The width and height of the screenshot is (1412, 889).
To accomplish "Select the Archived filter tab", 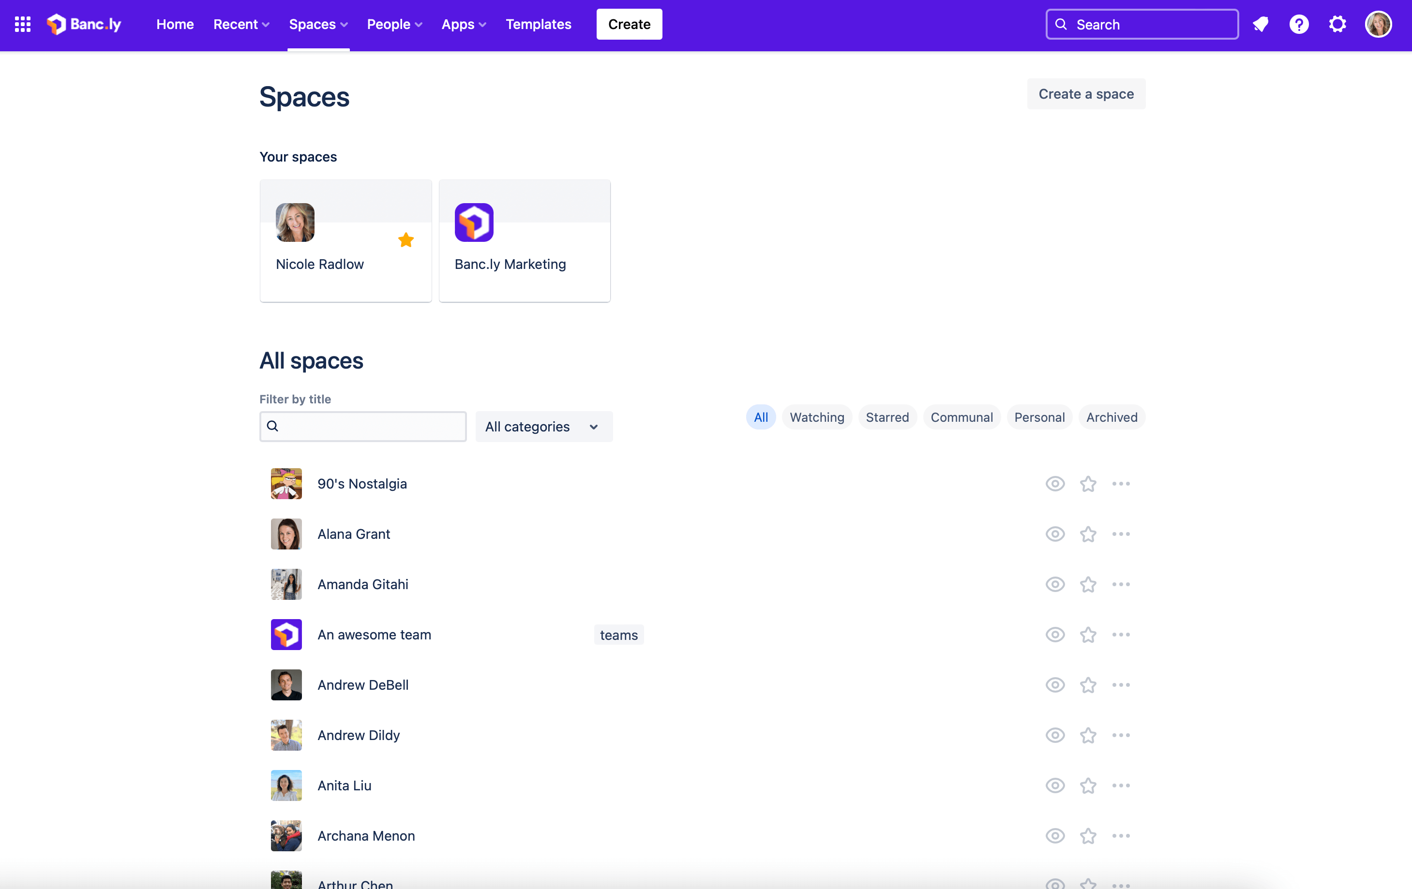I will [x=1113, y=417].
